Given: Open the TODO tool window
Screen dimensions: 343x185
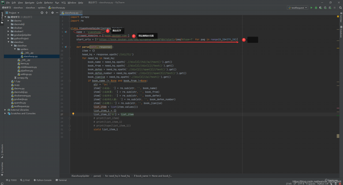Looking at the screenshot, I should [x=12, y=180].
